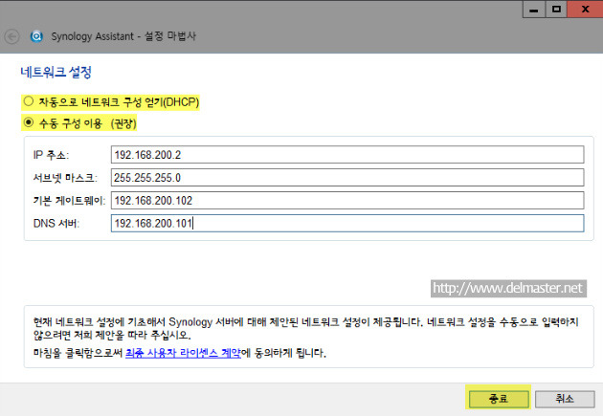Click the 종료 button
Image resolution: width=603 pixels, height=416 pixels.
499,399
